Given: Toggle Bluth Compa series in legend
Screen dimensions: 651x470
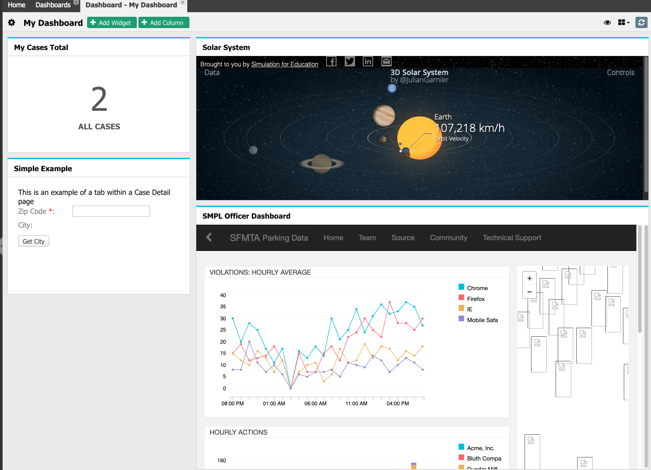Looking at the screenshot, I should [x=480, y=458].
